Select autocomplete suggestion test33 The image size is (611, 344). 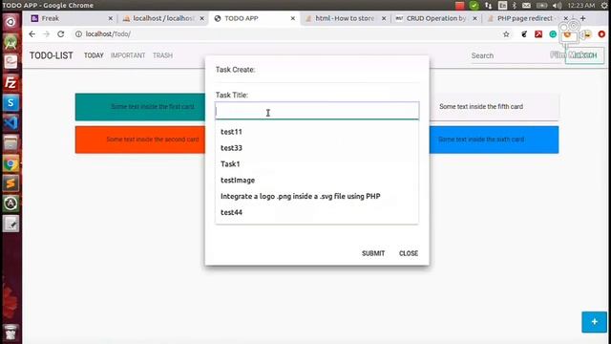317,148
